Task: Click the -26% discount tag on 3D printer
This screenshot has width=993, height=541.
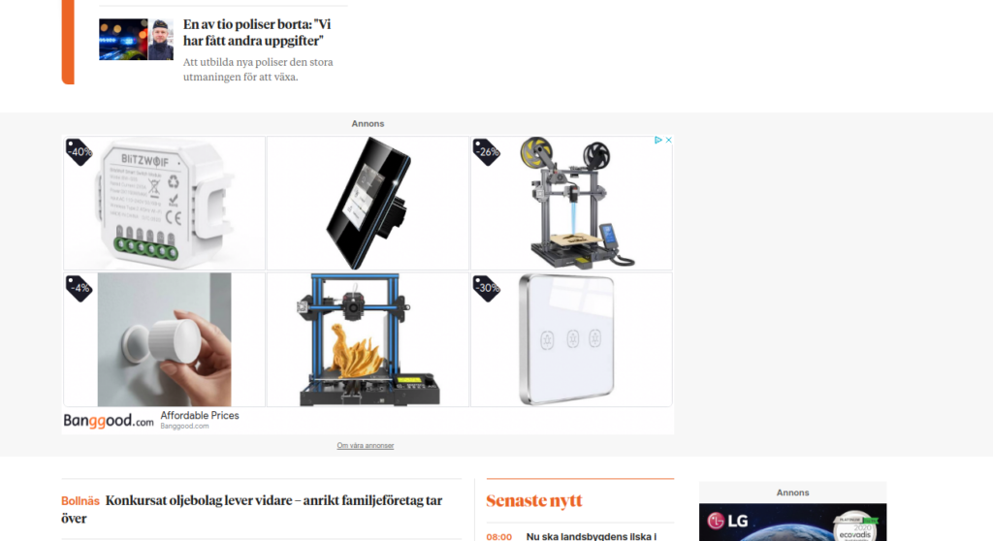Action: tap(487, 152)
